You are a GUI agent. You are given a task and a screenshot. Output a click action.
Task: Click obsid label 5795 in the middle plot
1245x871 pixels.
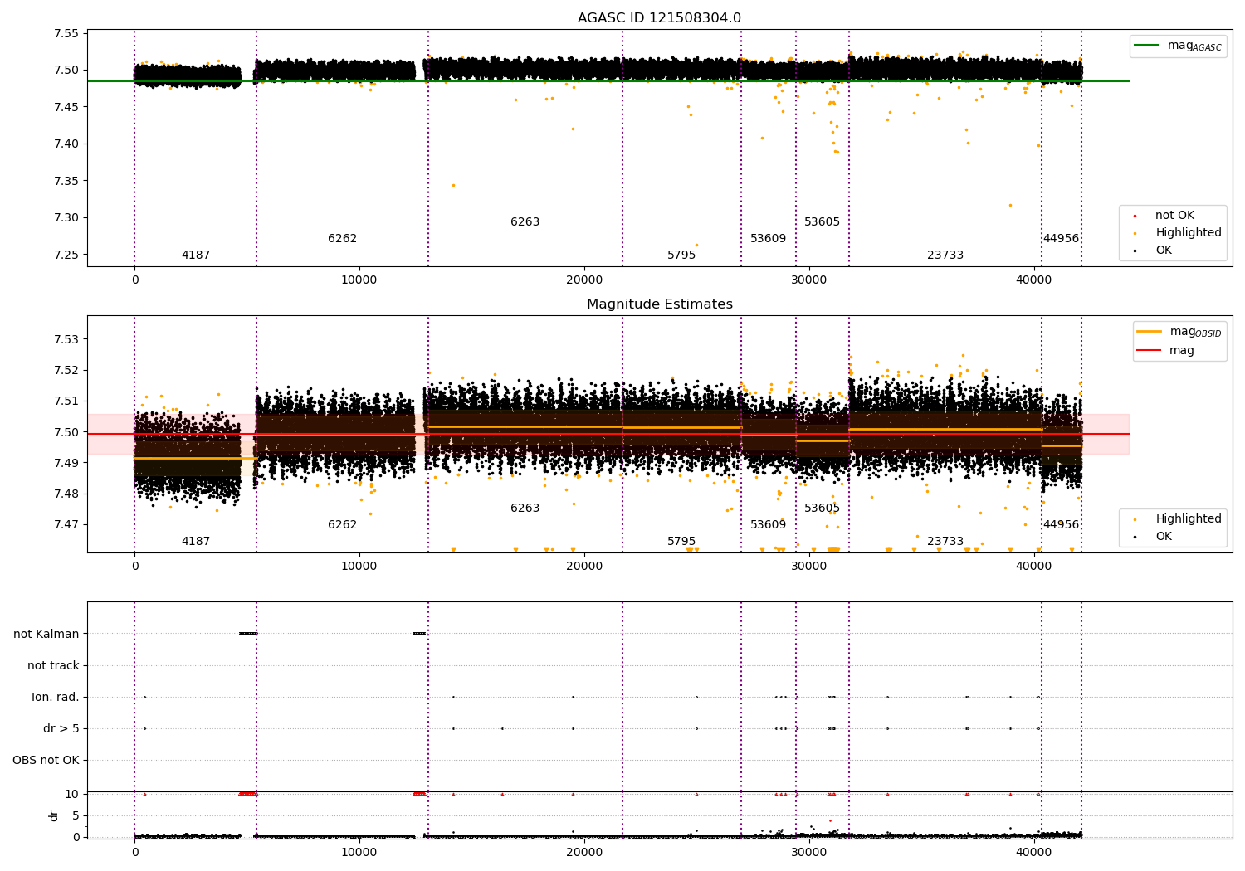[681, 542]
